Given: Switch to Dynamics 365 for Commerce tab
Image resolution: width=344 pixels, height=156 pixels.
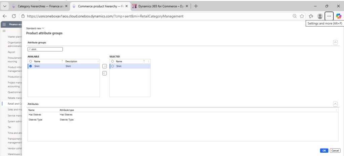Looking at the screenshot, I should click(158, 6).
